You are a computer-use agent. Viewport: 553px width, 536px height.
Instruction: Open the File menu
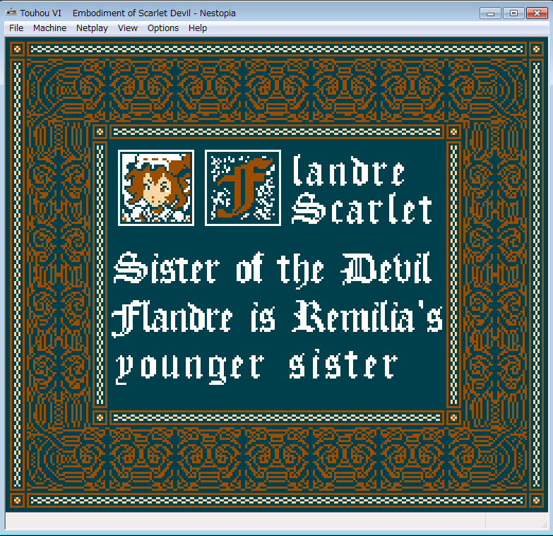coord(16,28)
